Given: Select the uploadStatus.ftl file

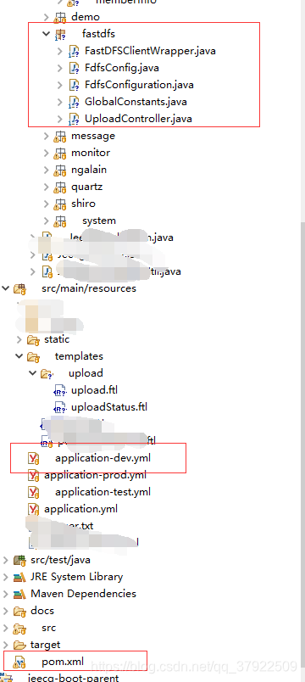Looking at the screenshot, I should [x=109, y=407].
